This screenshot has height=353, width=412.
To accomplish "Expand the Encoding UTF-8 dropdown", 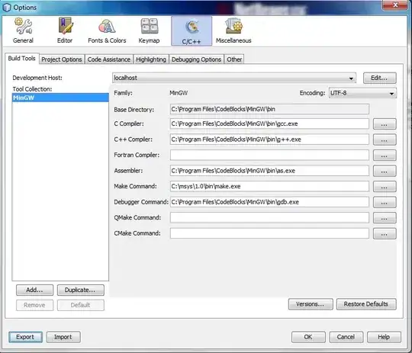I will click(x=362, y=93).
